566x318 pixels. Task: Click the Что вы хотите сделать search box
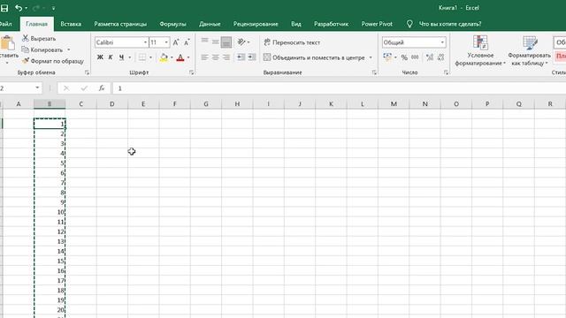point(450,24)
